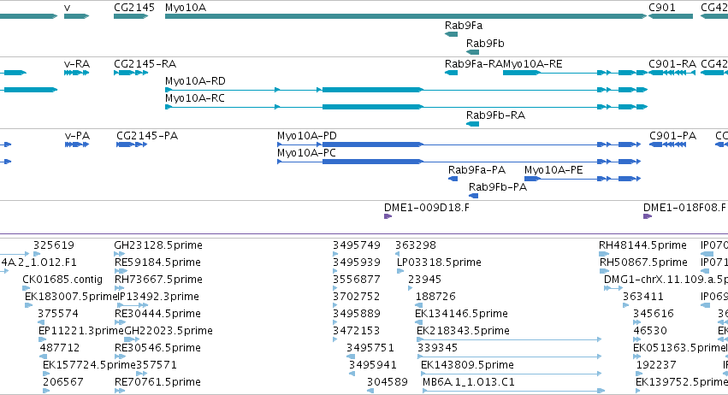
Task: Select the Myo10A-RE transcript
Action: point(575,73)
